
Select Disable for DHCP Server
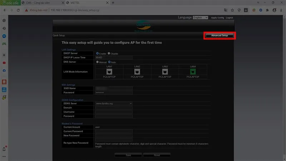pyautogui.click(x=109, y=53)
